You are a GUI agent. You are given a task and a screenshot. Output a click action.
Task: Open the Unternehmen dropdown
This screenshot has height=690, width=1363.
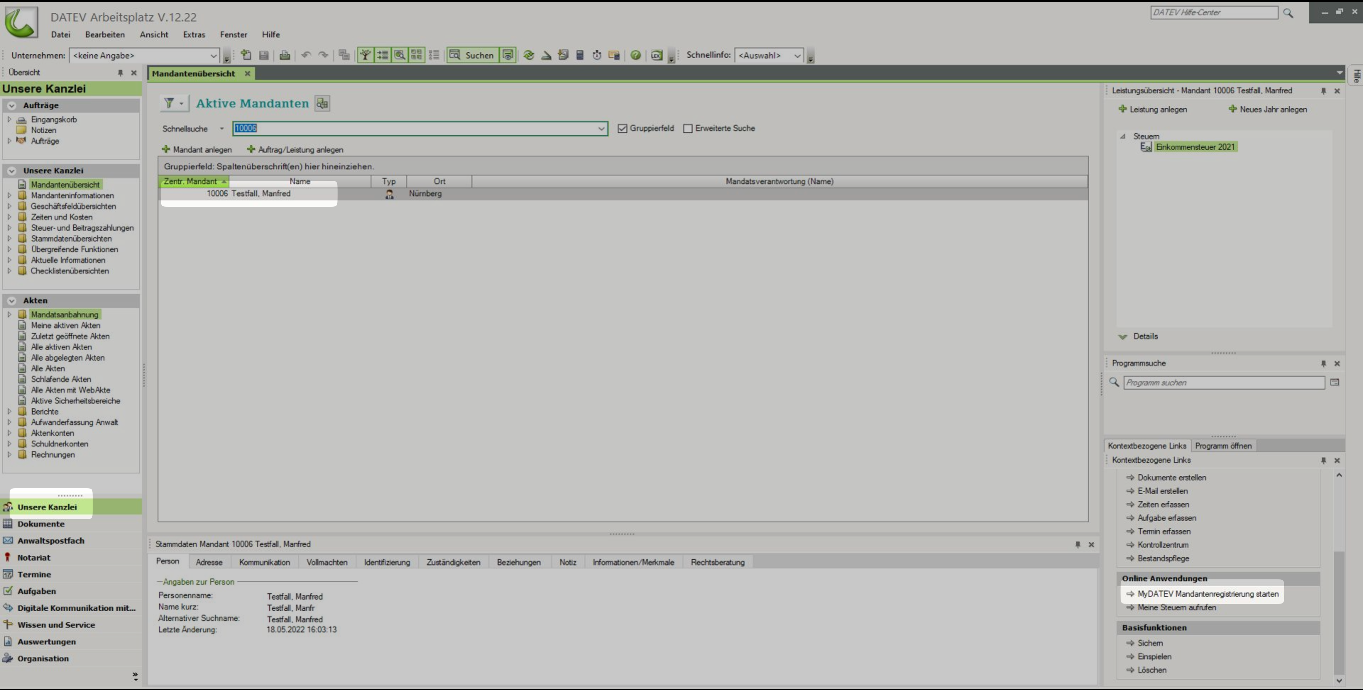[213, 56]
